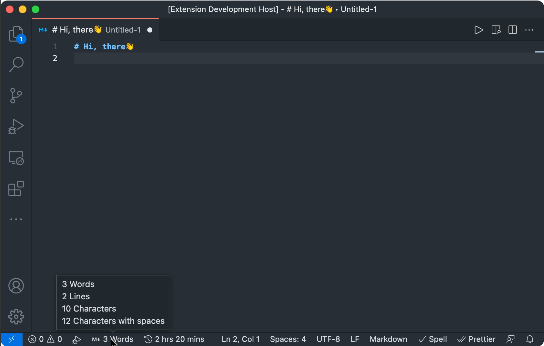This screenshot has width=544, height=346.
Task: Select the '# Hi, there' Untitled-1 tab
Action: coord(95,30)
